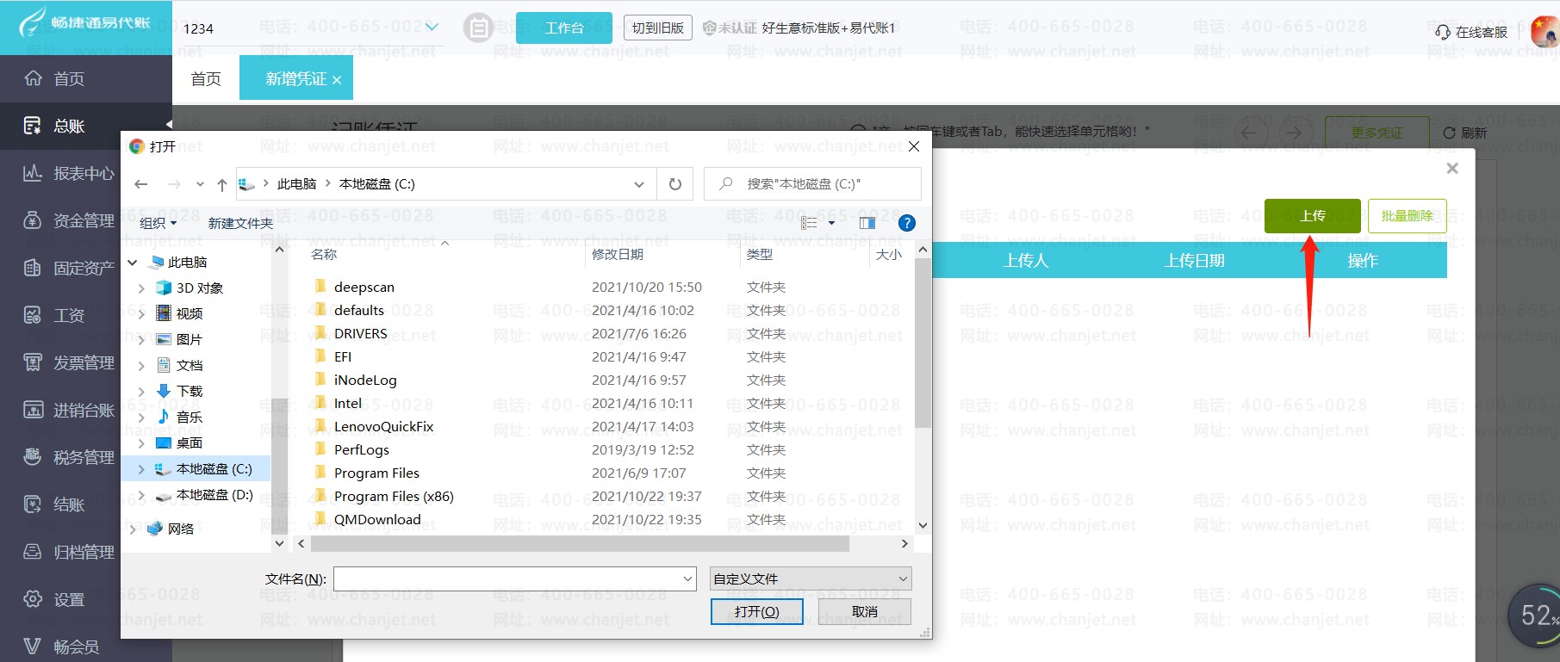
Task: Go back in file dialog
Action: pyautogui.click(x=141, y=184)
